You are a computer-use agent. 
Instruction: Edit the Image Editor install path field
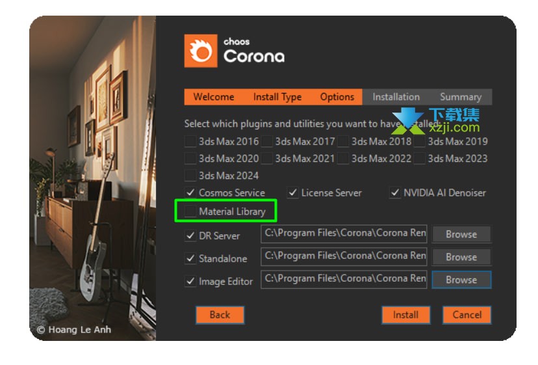pos(344,279)
